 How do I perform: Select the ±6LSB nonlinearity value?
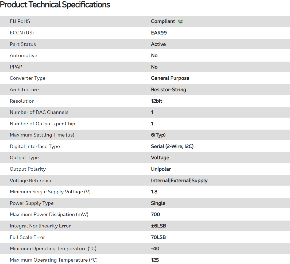(x=158, y=226)
